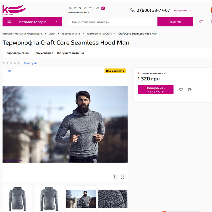Zoom product image with magnifier icon
Screen dimensions: 212x212
(114, 177)
